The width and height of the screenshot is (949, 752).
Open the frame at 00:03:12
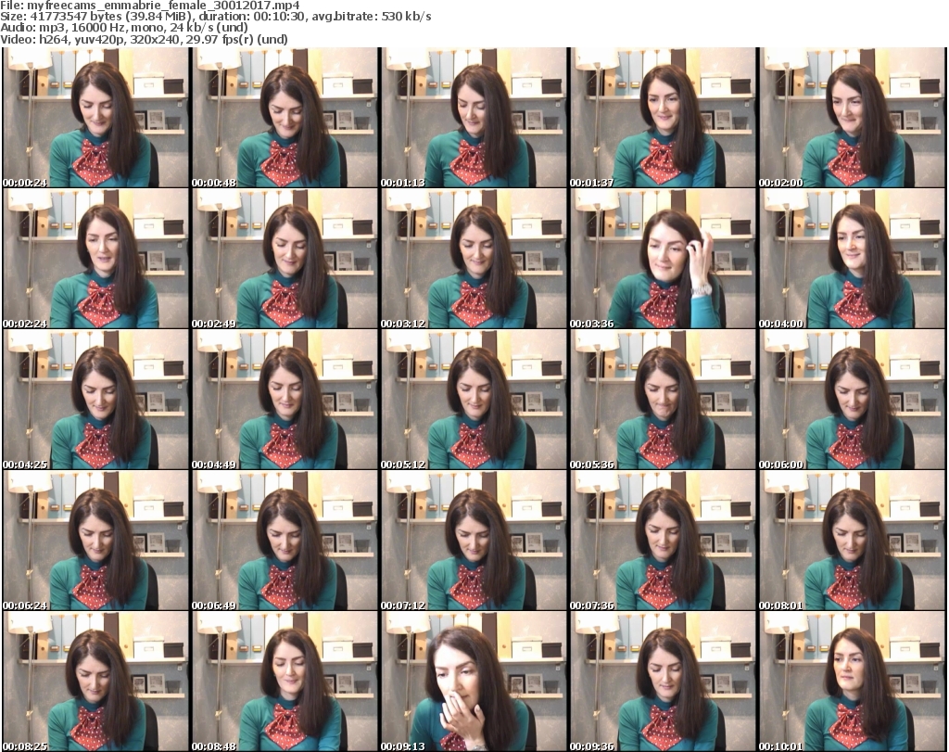point(474,259)
